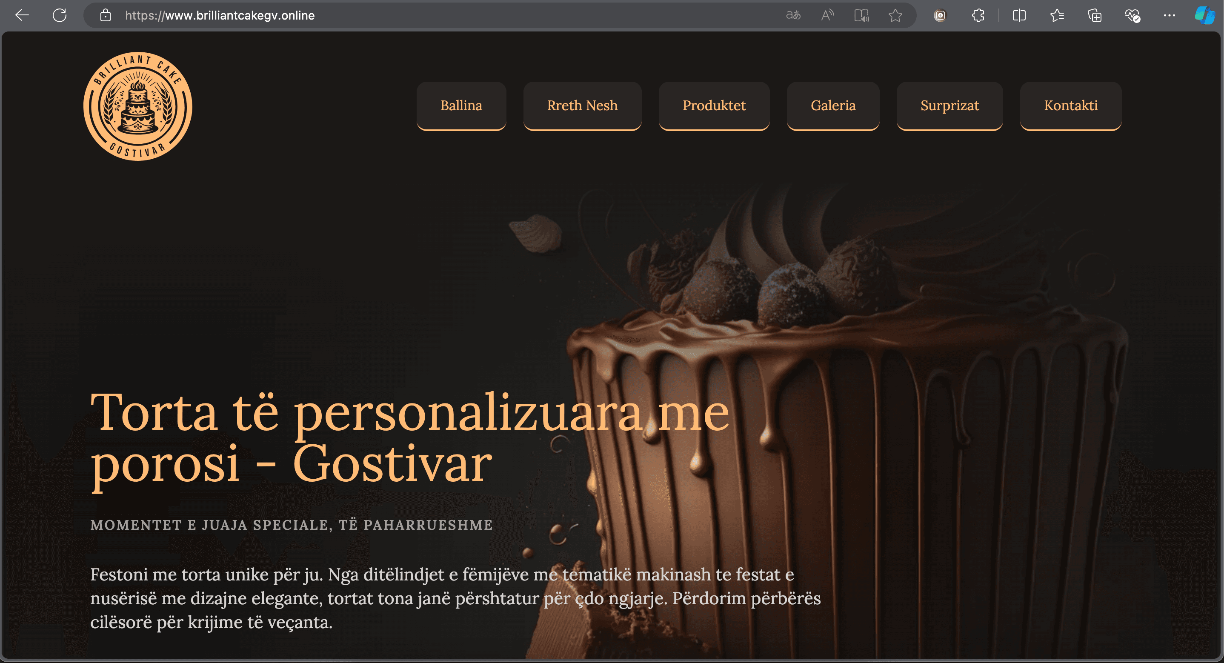This screenshot has width=1224, height=663.
Task: Open the Instagram extension
Action: 939,15
